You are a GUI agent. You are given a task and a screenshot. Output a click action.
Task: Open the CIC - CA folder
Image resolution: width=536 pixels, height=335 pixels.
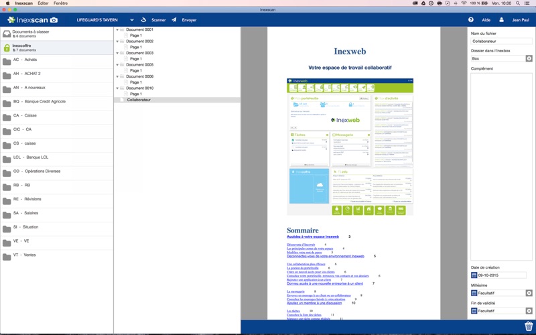pyautogui.click(x=57, y=131)
